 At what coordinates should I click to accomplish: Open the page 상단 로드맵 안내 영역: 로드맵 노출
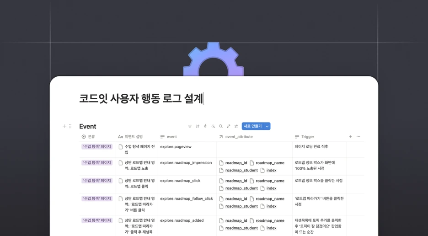(139, 165)
